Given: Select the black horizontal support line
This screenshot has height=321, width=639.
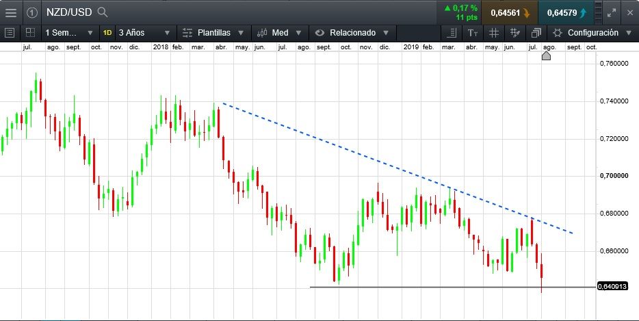Looking at the screenshot, I should coord(452,287).
